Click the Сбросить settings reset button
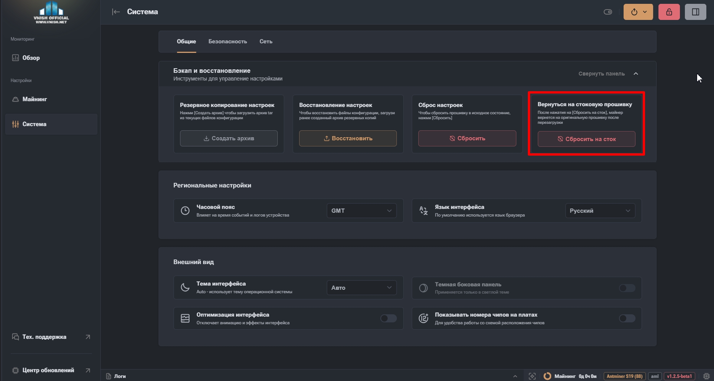Viewport: 714px width, 381px height. click(x=467, y=138)
